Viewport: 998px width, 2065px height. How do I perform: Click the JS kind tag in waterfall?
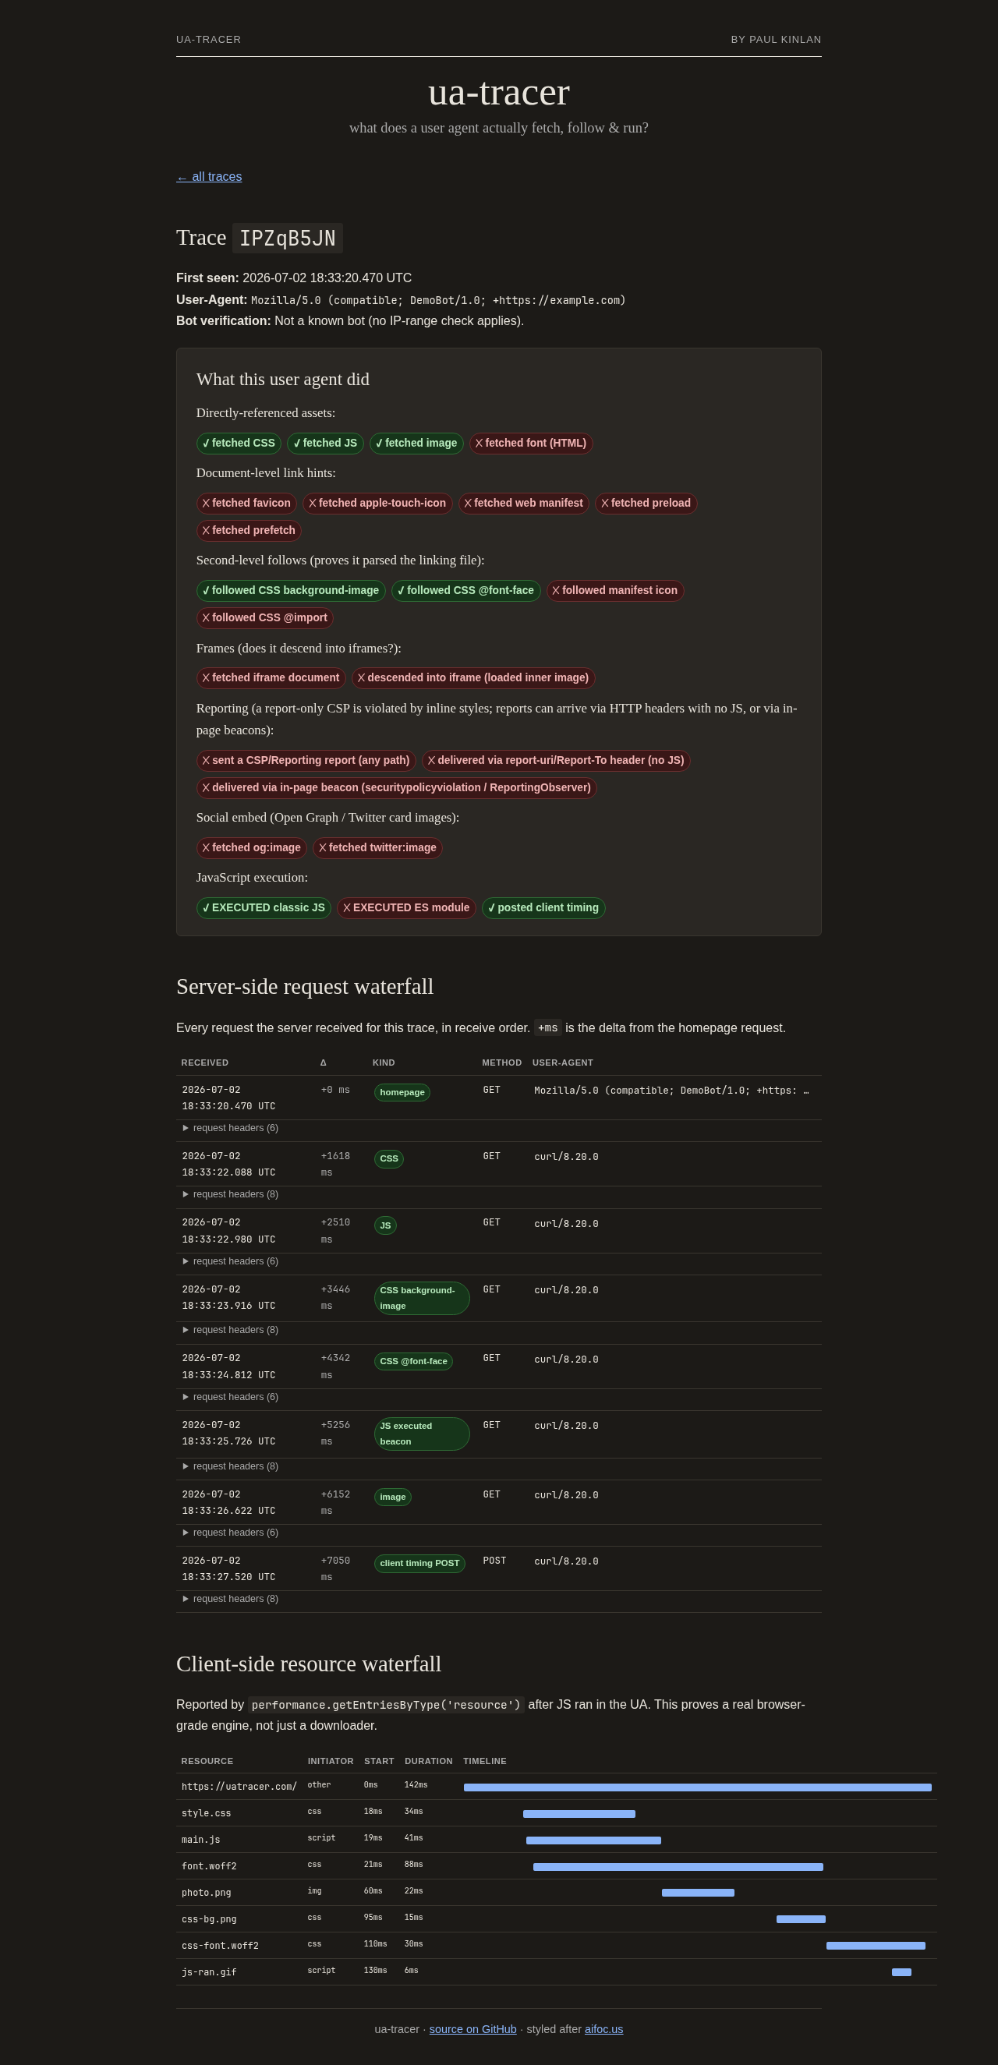pos(386,1225)
